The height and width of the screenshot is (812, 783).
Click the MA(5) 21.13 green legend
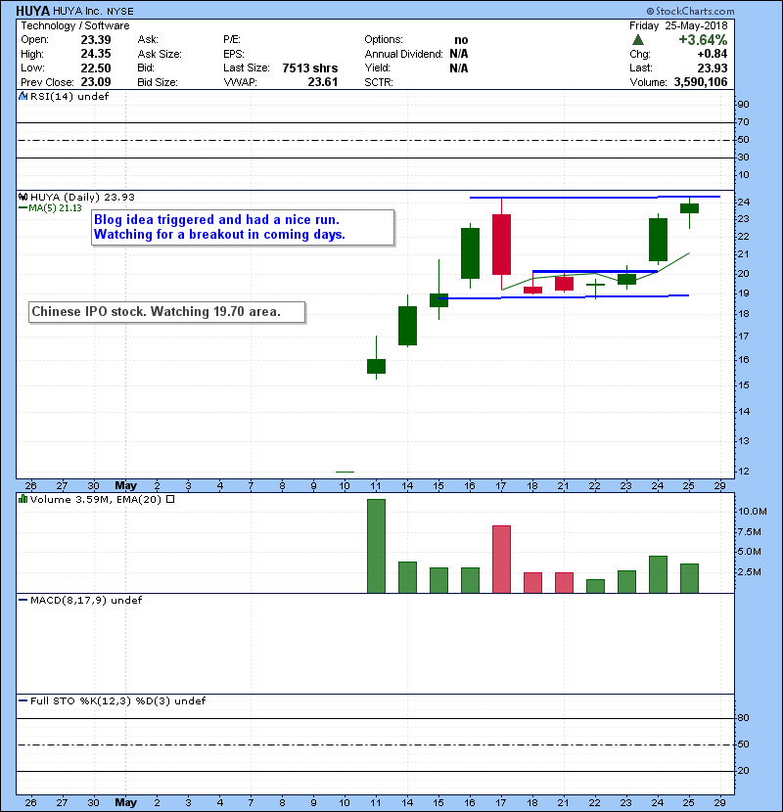[50, 208]
